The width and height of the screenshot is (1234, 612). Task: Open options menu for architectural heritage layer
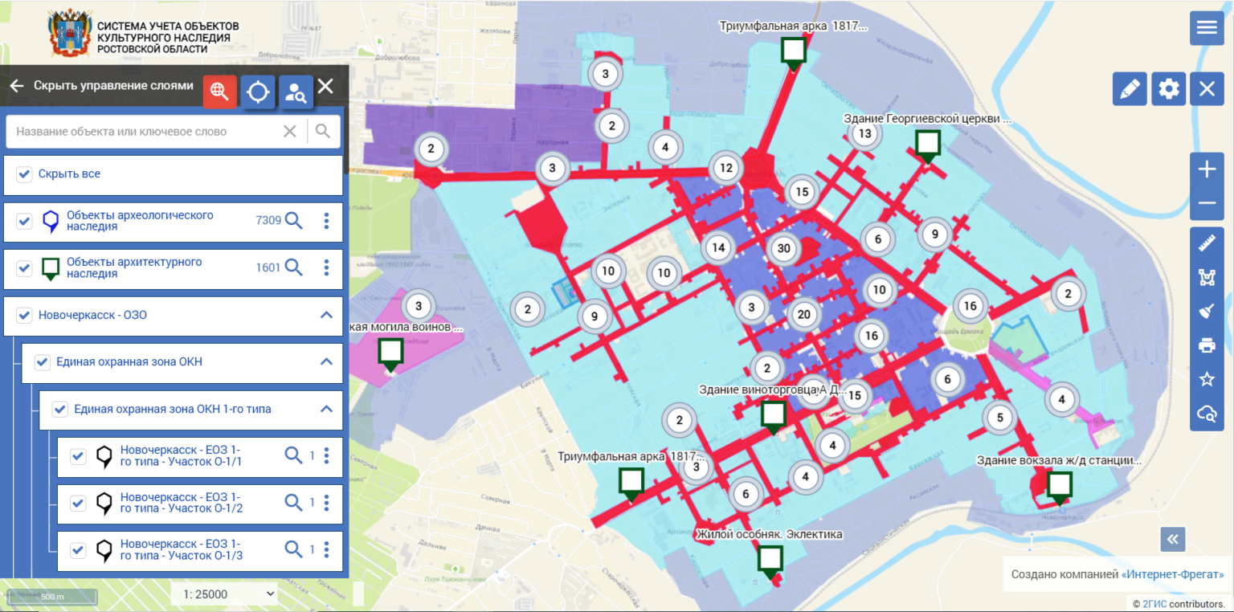(326, 267)
